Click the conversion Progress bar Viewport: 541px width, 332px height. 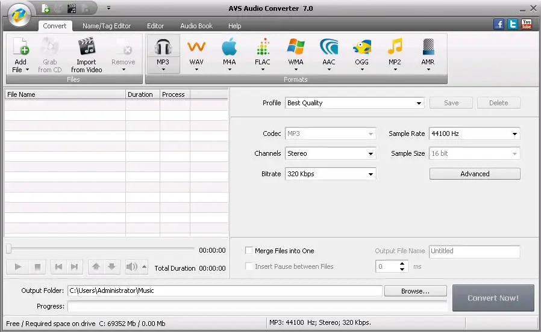[x=257, y=306]
